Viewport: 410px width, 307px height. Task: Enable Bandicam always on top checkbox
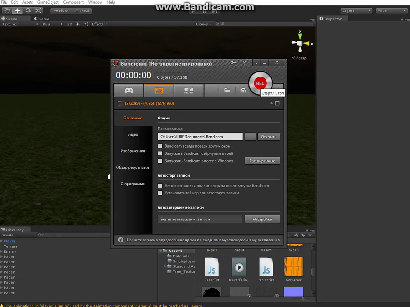[160, 146]
